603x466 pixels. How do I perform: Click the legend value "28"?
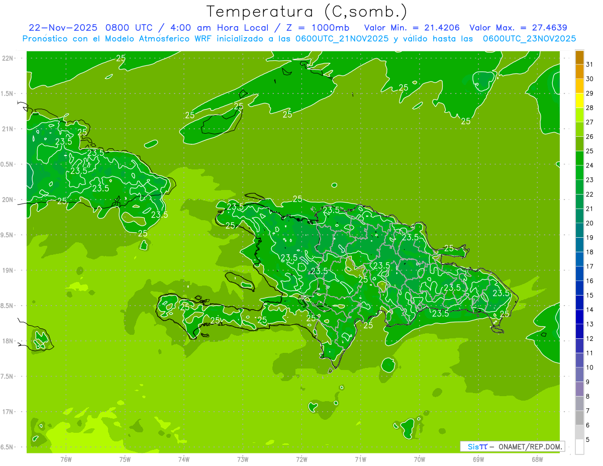tap(590, 108)
